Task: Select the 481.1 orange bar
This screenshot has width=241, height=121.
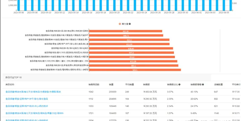Action: click(134, 65)
